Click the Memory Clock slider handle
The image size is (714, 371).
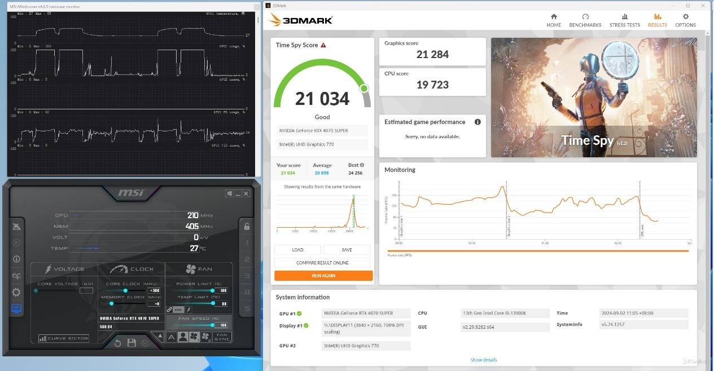click(111, 303)
